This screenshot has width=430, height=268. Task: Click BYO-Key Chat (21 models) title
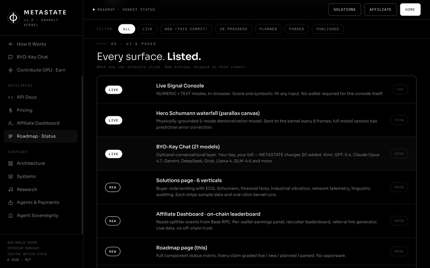[x=188, y=147]
